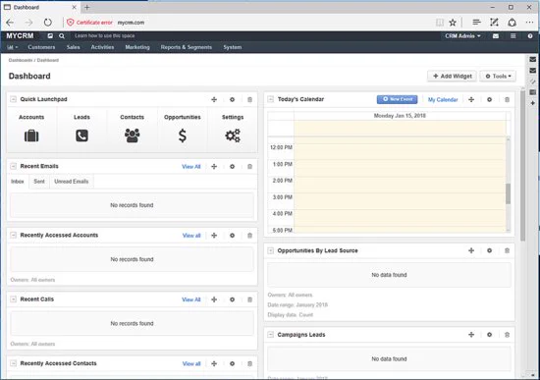Image resolution: width=540 pixels, height=380 pixels.
Task: Open the Tools dropdown button
Action: click(x=498, y=77)
